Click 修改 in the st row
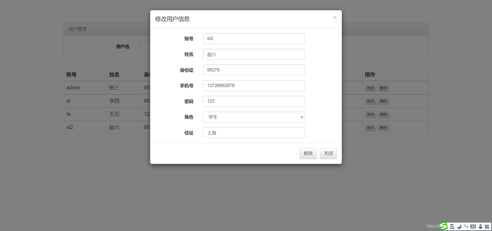 click(x=370, y=101)
